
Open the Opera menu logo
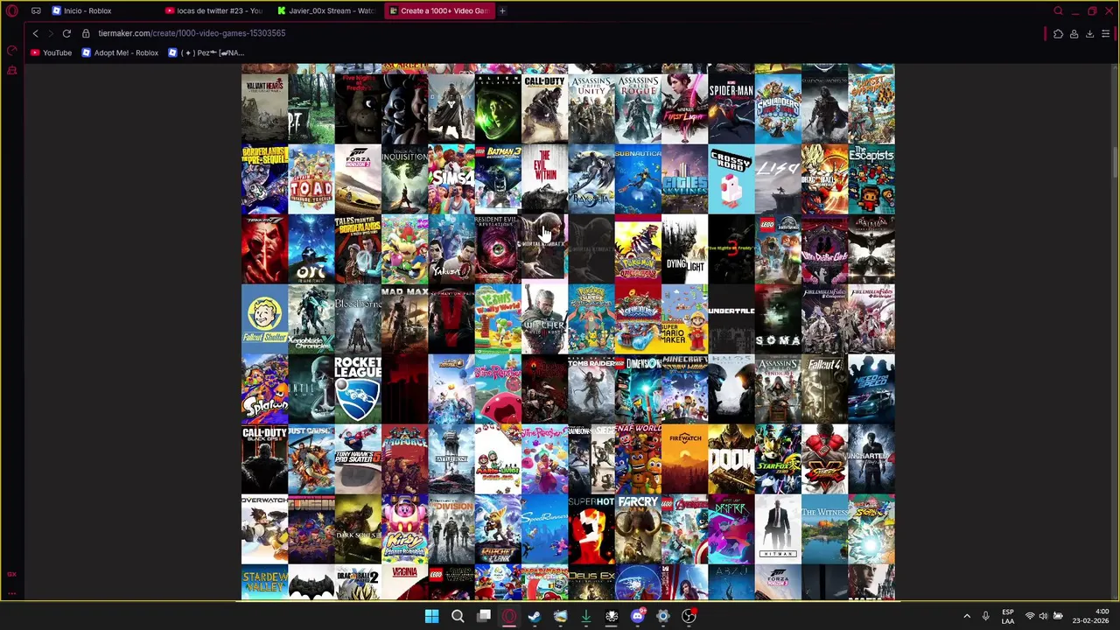point(11,10)
